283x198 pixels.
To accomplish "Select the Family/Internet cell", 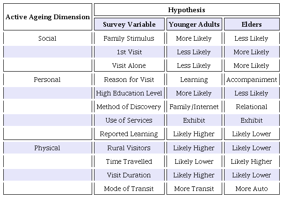I will (194, 107).
